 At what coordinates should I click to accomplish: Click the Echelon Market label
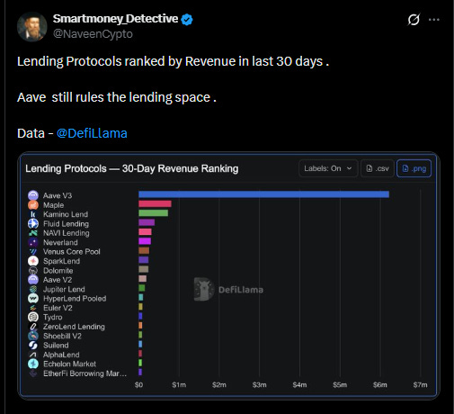click(69, 364)
